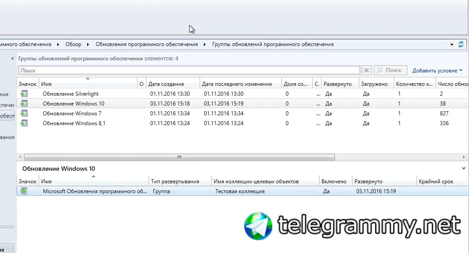Click the deployment icon in the bottom pane
This screenshot has width=469, height=253.
coord(24,191)
